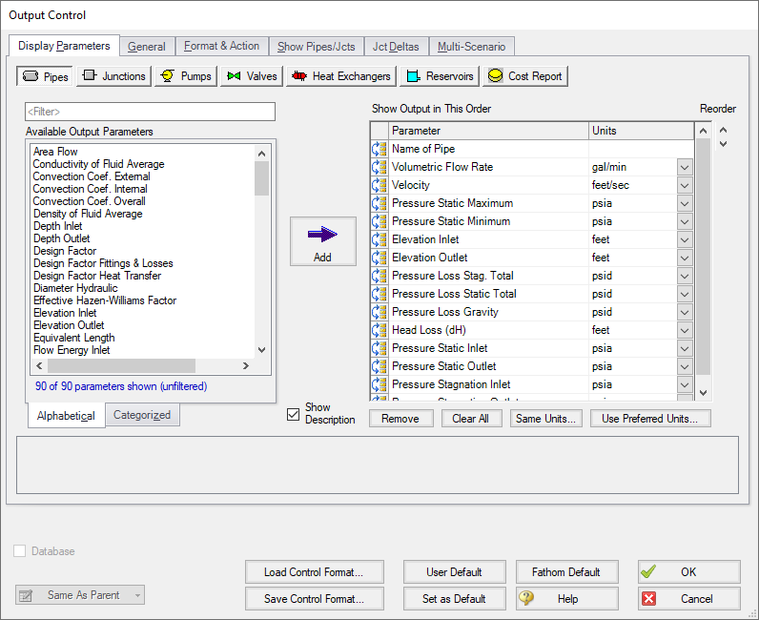
Task: Move the selected parameter up in order
Action: (x=723, y=131)
